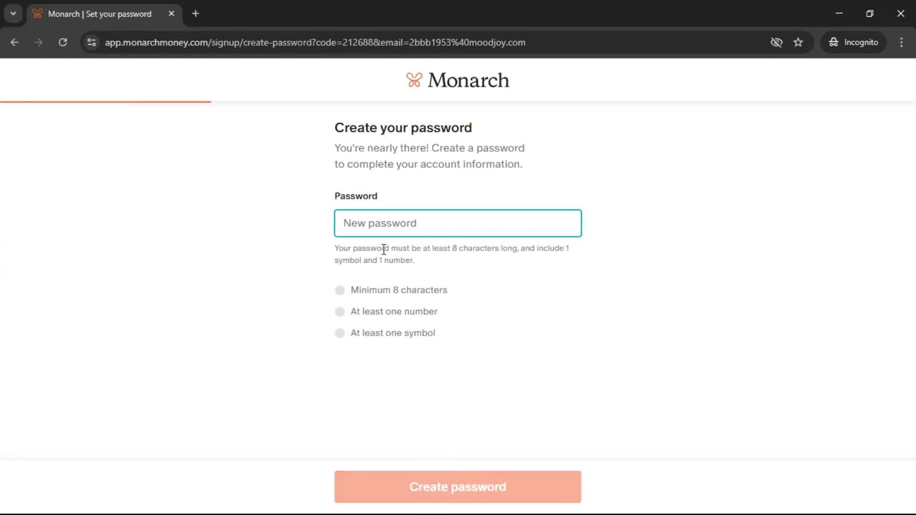Expand the tab search dropdown
Screen dimensions: 916x515
click(13, 14)
